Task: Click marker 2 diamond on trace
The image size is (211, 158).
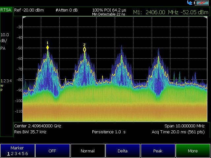Action: coord(84,50)
